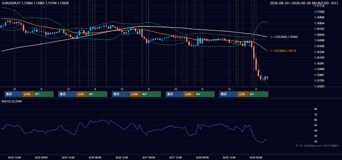Click the LDN session box for 8/26

click(x=135, y=94)
